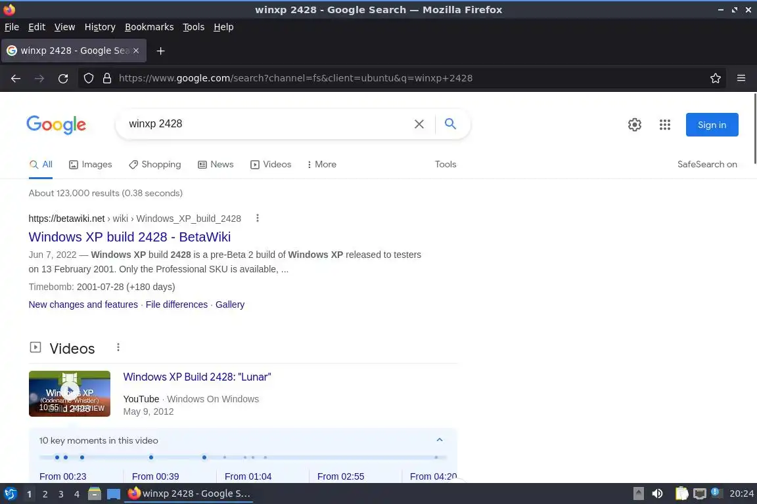This screenshot has height=504, width=757.
Task: Collapse the key moments panel chevron
Action: [x=440, y=440]
